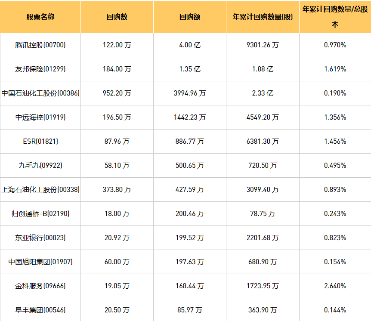
Task: Click the 19.05 万 buyback count cell
Action: pyautogui.click(x=117, y=286)
